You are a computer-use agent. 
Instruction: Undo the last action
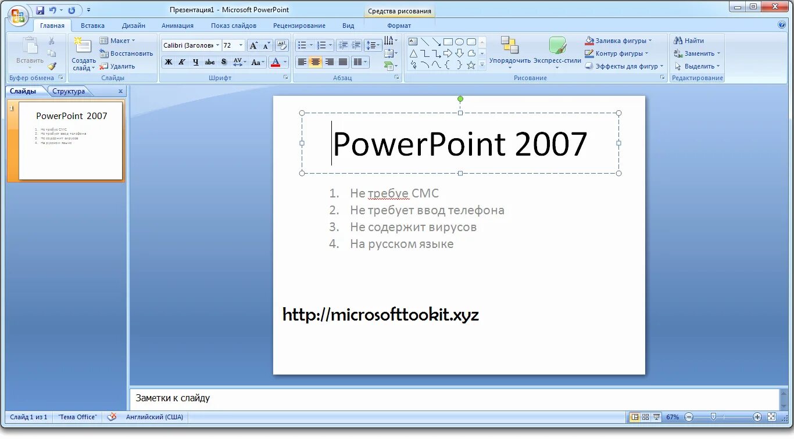point(53,10)
